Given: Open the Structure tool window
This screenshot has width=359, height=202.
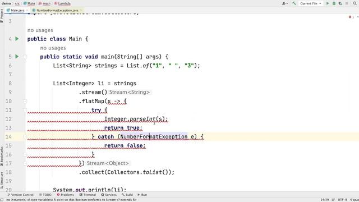Looking at the screenshot, I should pos(2,180).
